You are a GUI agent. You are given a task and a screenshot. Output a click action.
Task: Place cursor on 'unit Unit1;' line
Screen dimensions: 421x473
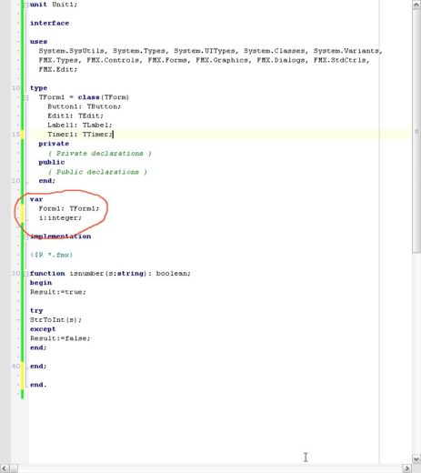[x=54, y=5]
